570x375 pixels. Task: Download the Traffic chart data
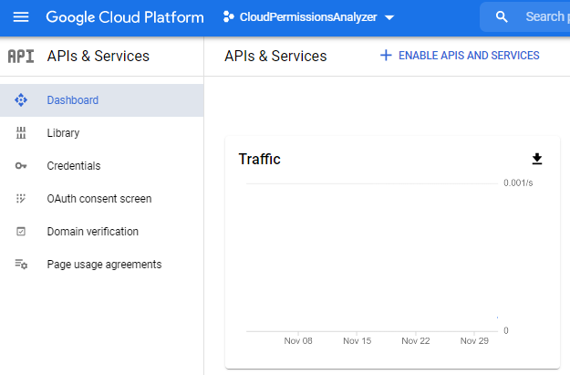pyautogui.click(x=537, y=159)
